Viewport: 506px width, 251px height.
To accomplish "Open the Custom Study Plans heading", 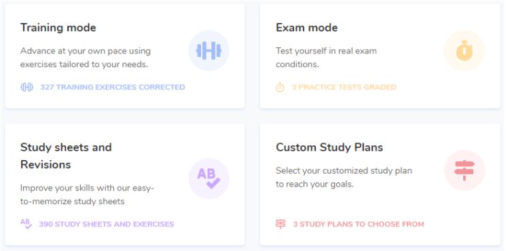I will click(x=329, y=148).
